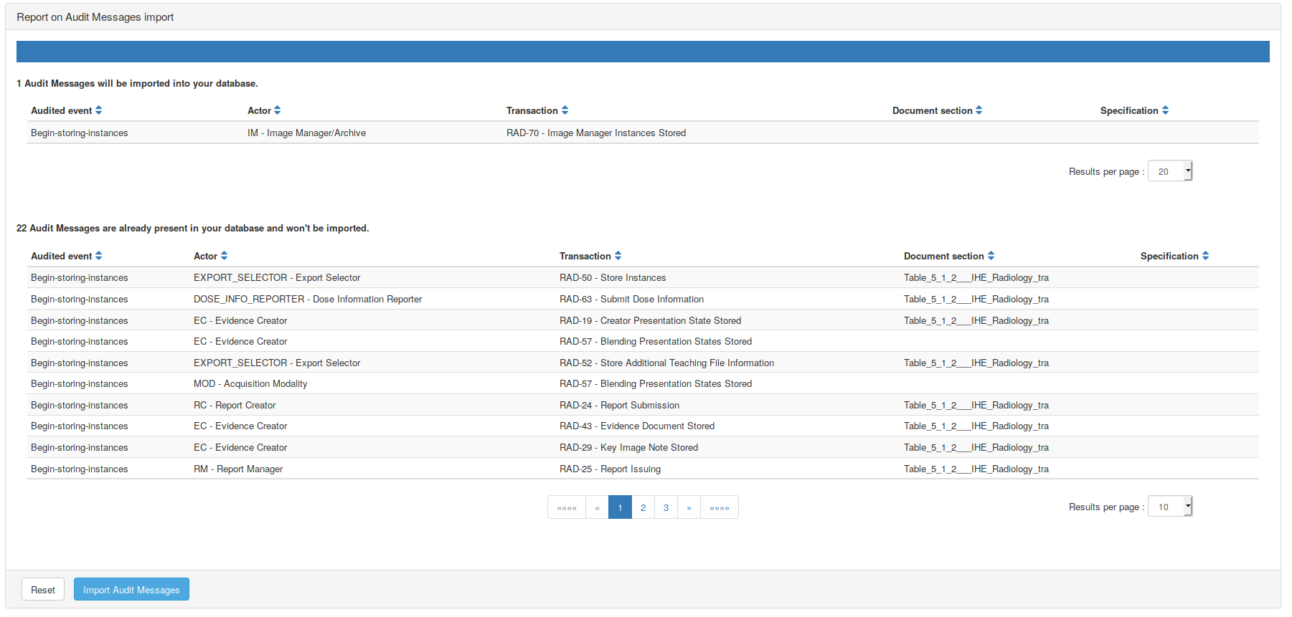Sort top table by Actor column
The width and height of the screenshot is (1292, 617).
[278, 110]
